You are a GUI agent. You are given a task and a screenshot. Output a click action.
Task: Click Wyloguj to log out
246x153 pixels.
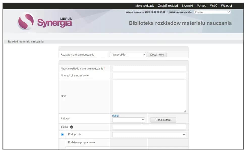point(226,5)
